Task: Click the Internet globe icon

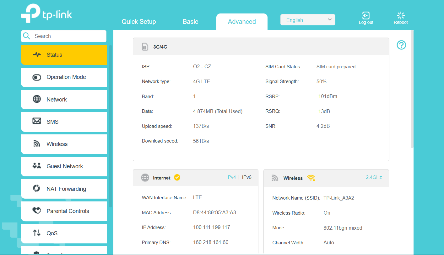Action: click(145, 178)
